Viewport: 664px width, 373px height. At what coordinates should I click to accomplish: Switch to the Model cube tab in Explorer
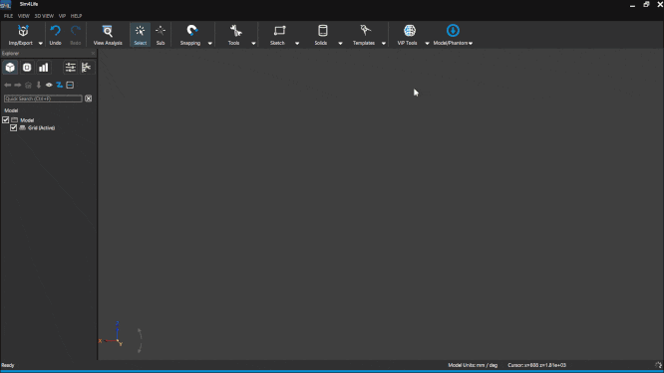pos(10,68)
